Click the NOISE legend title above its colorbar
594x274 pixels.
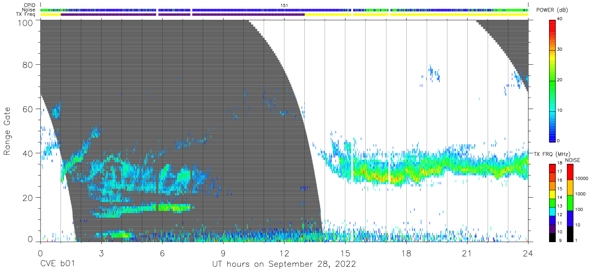click(573, 160)
